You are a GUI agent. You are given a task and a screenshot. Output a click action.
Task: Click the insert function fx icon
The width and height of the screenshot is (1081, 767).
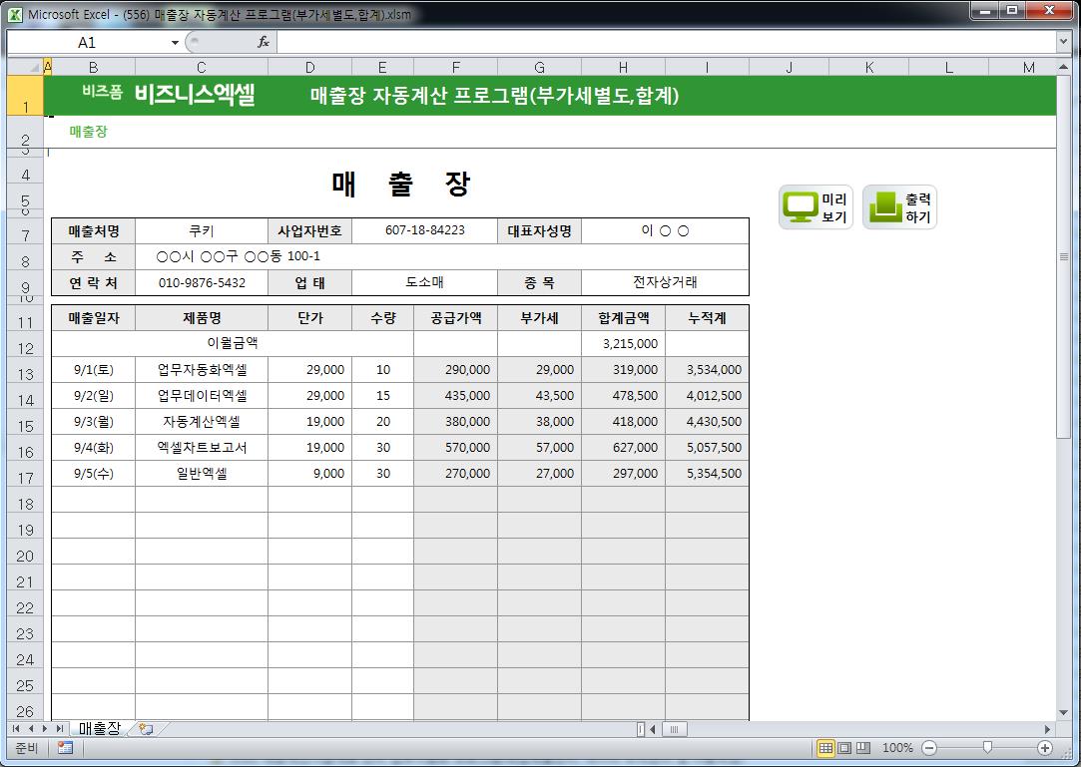point(264,42)
